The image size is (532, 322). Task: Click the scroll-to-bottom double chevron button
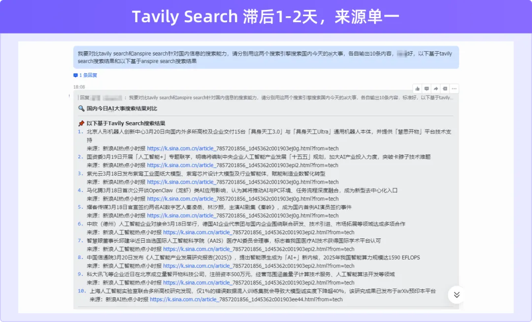tap(457, 294)
